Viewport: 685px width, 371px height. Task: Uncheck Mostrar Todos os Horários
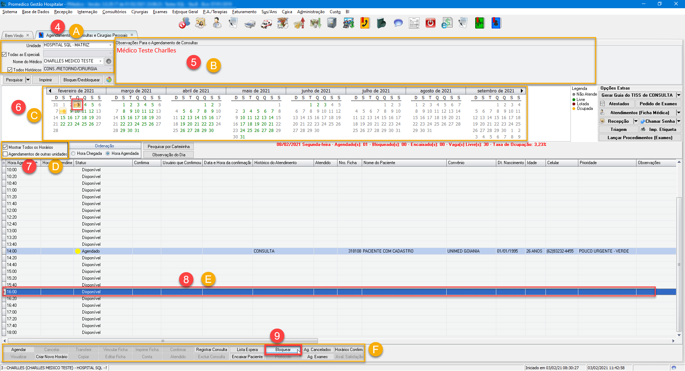[5, 147]
